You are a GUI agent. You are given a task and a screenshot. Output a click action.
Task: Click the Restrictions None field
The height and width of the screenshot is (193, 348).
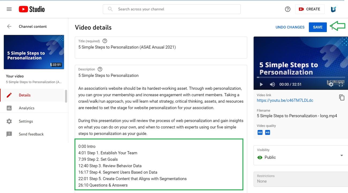pos(301,179)
